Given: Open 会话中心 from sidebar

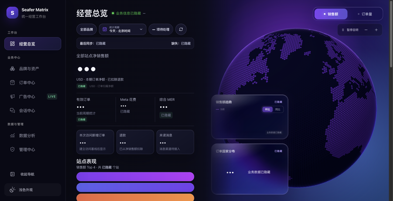Looking at the screenshot, I should coord(33,110).
